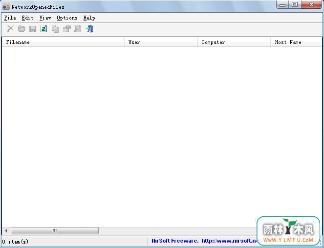Close the NetworkOpenedFiles window

[311, 4]
